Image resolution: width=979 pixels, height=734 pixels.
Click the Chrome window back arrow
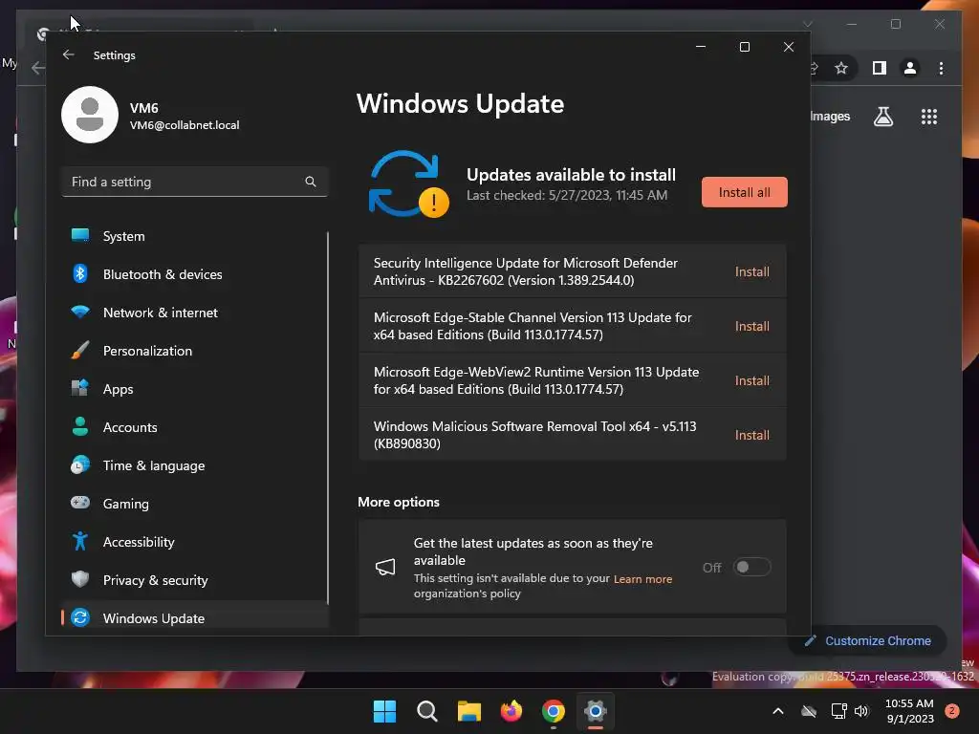pyautogui.click(x=37, y=68)
